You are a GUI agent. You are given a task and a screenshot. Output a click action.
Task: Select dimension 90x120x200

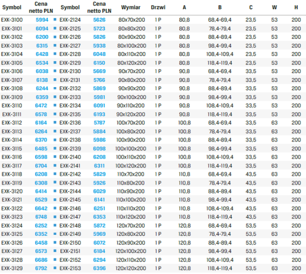pos(131,114)
